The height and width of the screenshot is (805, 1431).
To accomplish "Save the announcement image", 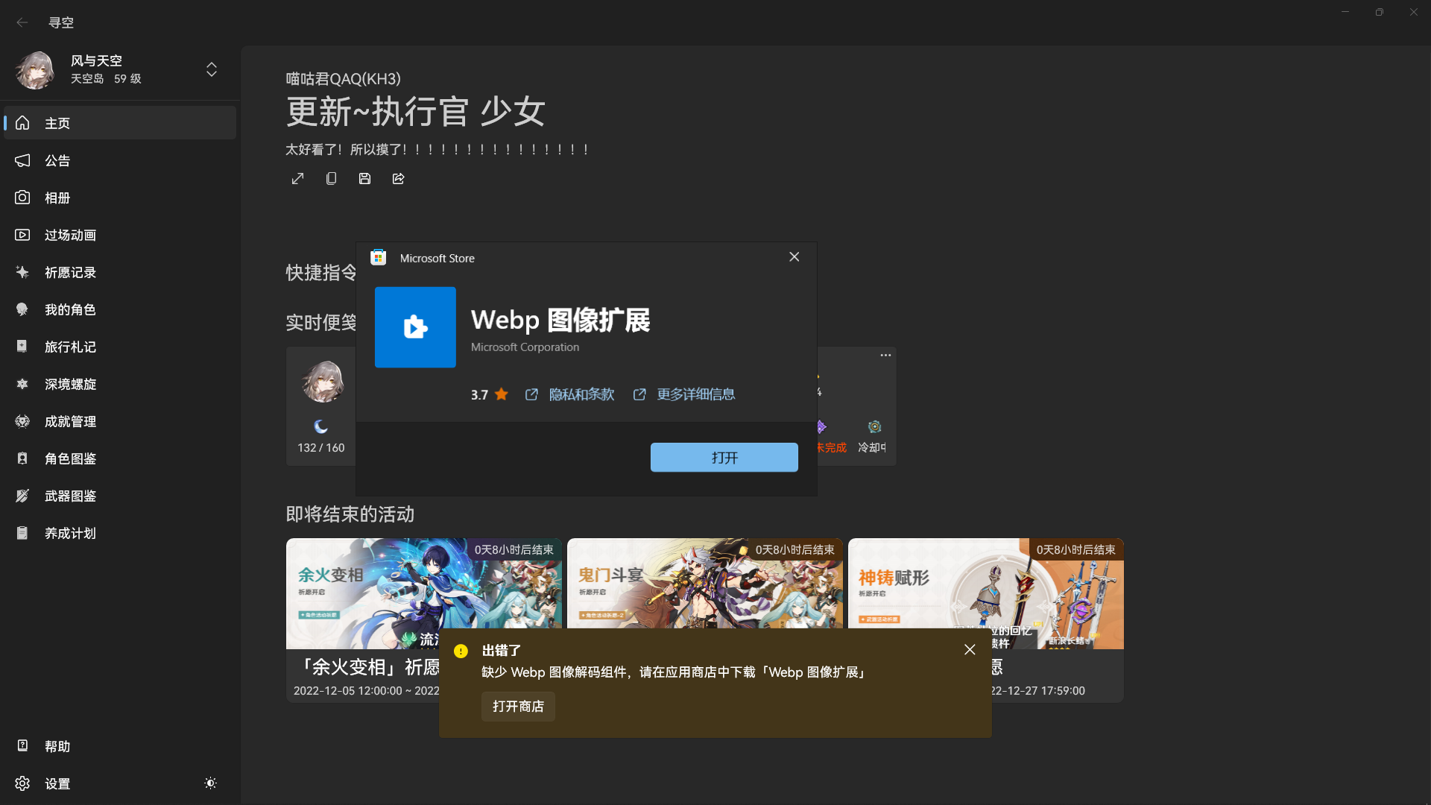I will tap(364, 178).
